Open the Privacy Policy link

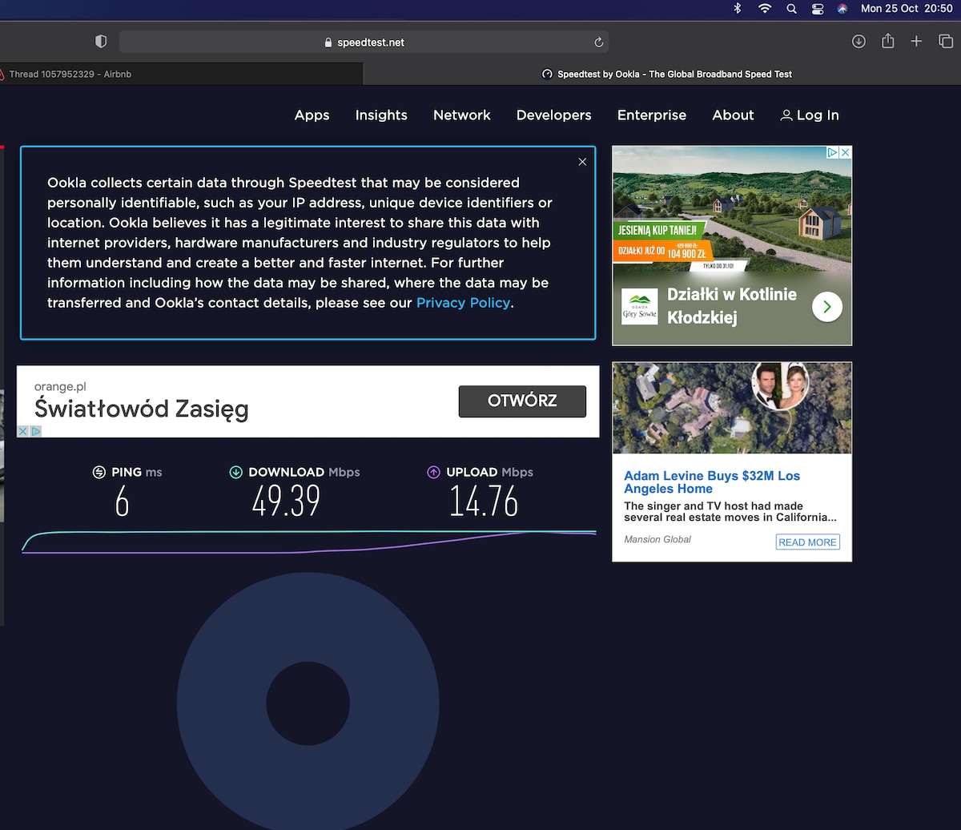click(463, 303)
